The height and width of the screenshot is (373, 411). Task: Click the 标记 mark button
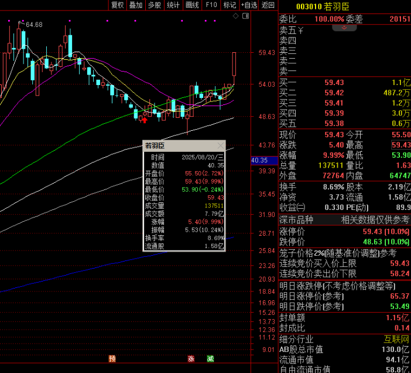tap(230, 5)
